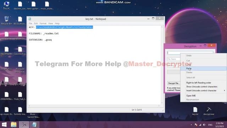Select the brass-music... desktop file
The image size is (227, 128).
20,36
